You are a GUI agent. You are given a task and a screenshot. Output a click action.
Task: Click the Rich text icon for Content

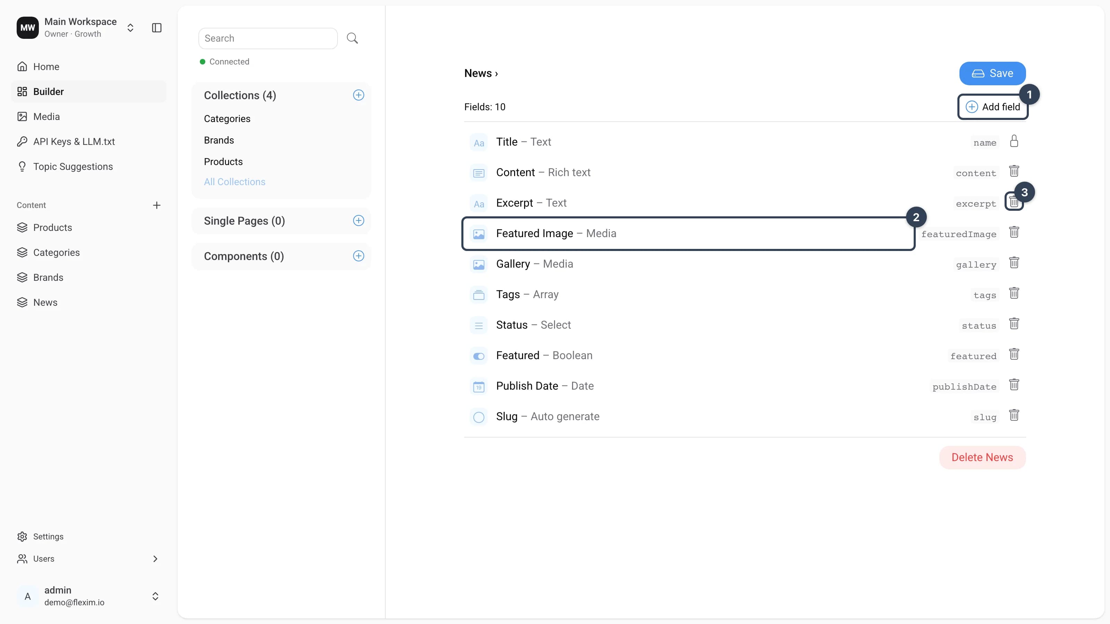tap(479, 173)
